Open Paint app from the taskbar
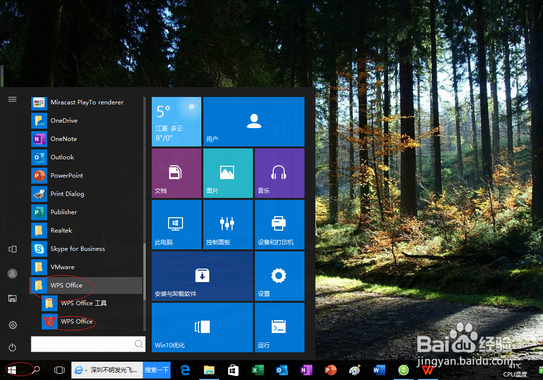The height and width of the screenshot is (380, 543). [x=355, y=370]
